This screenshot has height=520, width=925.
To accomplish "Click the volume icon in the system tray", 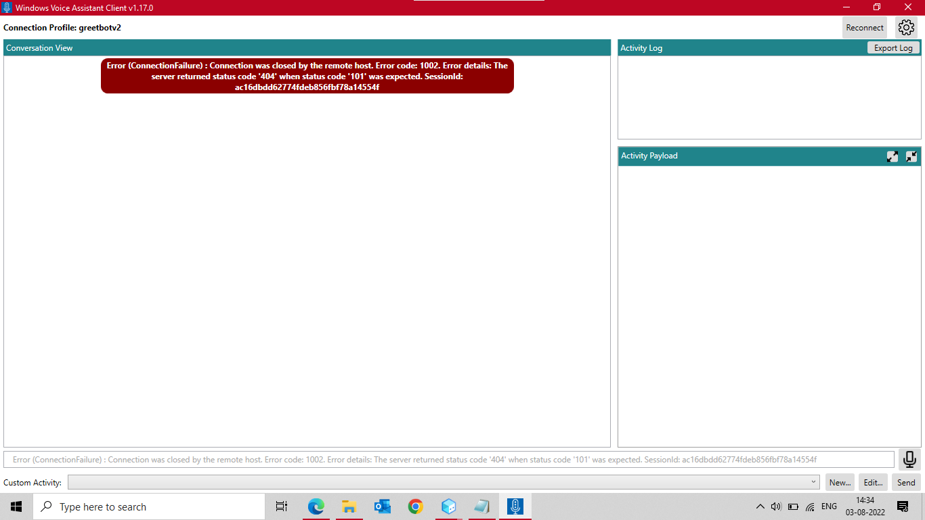I will [x=776, y=506].
